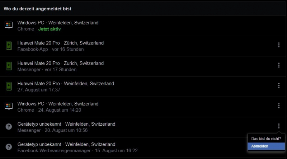
Task: Close three-dot menu of Messenger 20. August session
Action: tap(279, 126)
